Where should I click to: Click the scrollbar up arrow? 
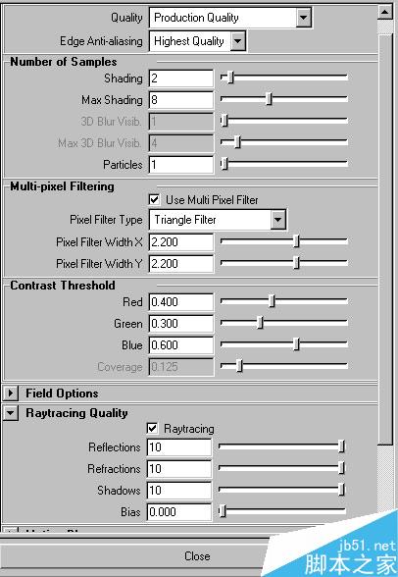385,12
